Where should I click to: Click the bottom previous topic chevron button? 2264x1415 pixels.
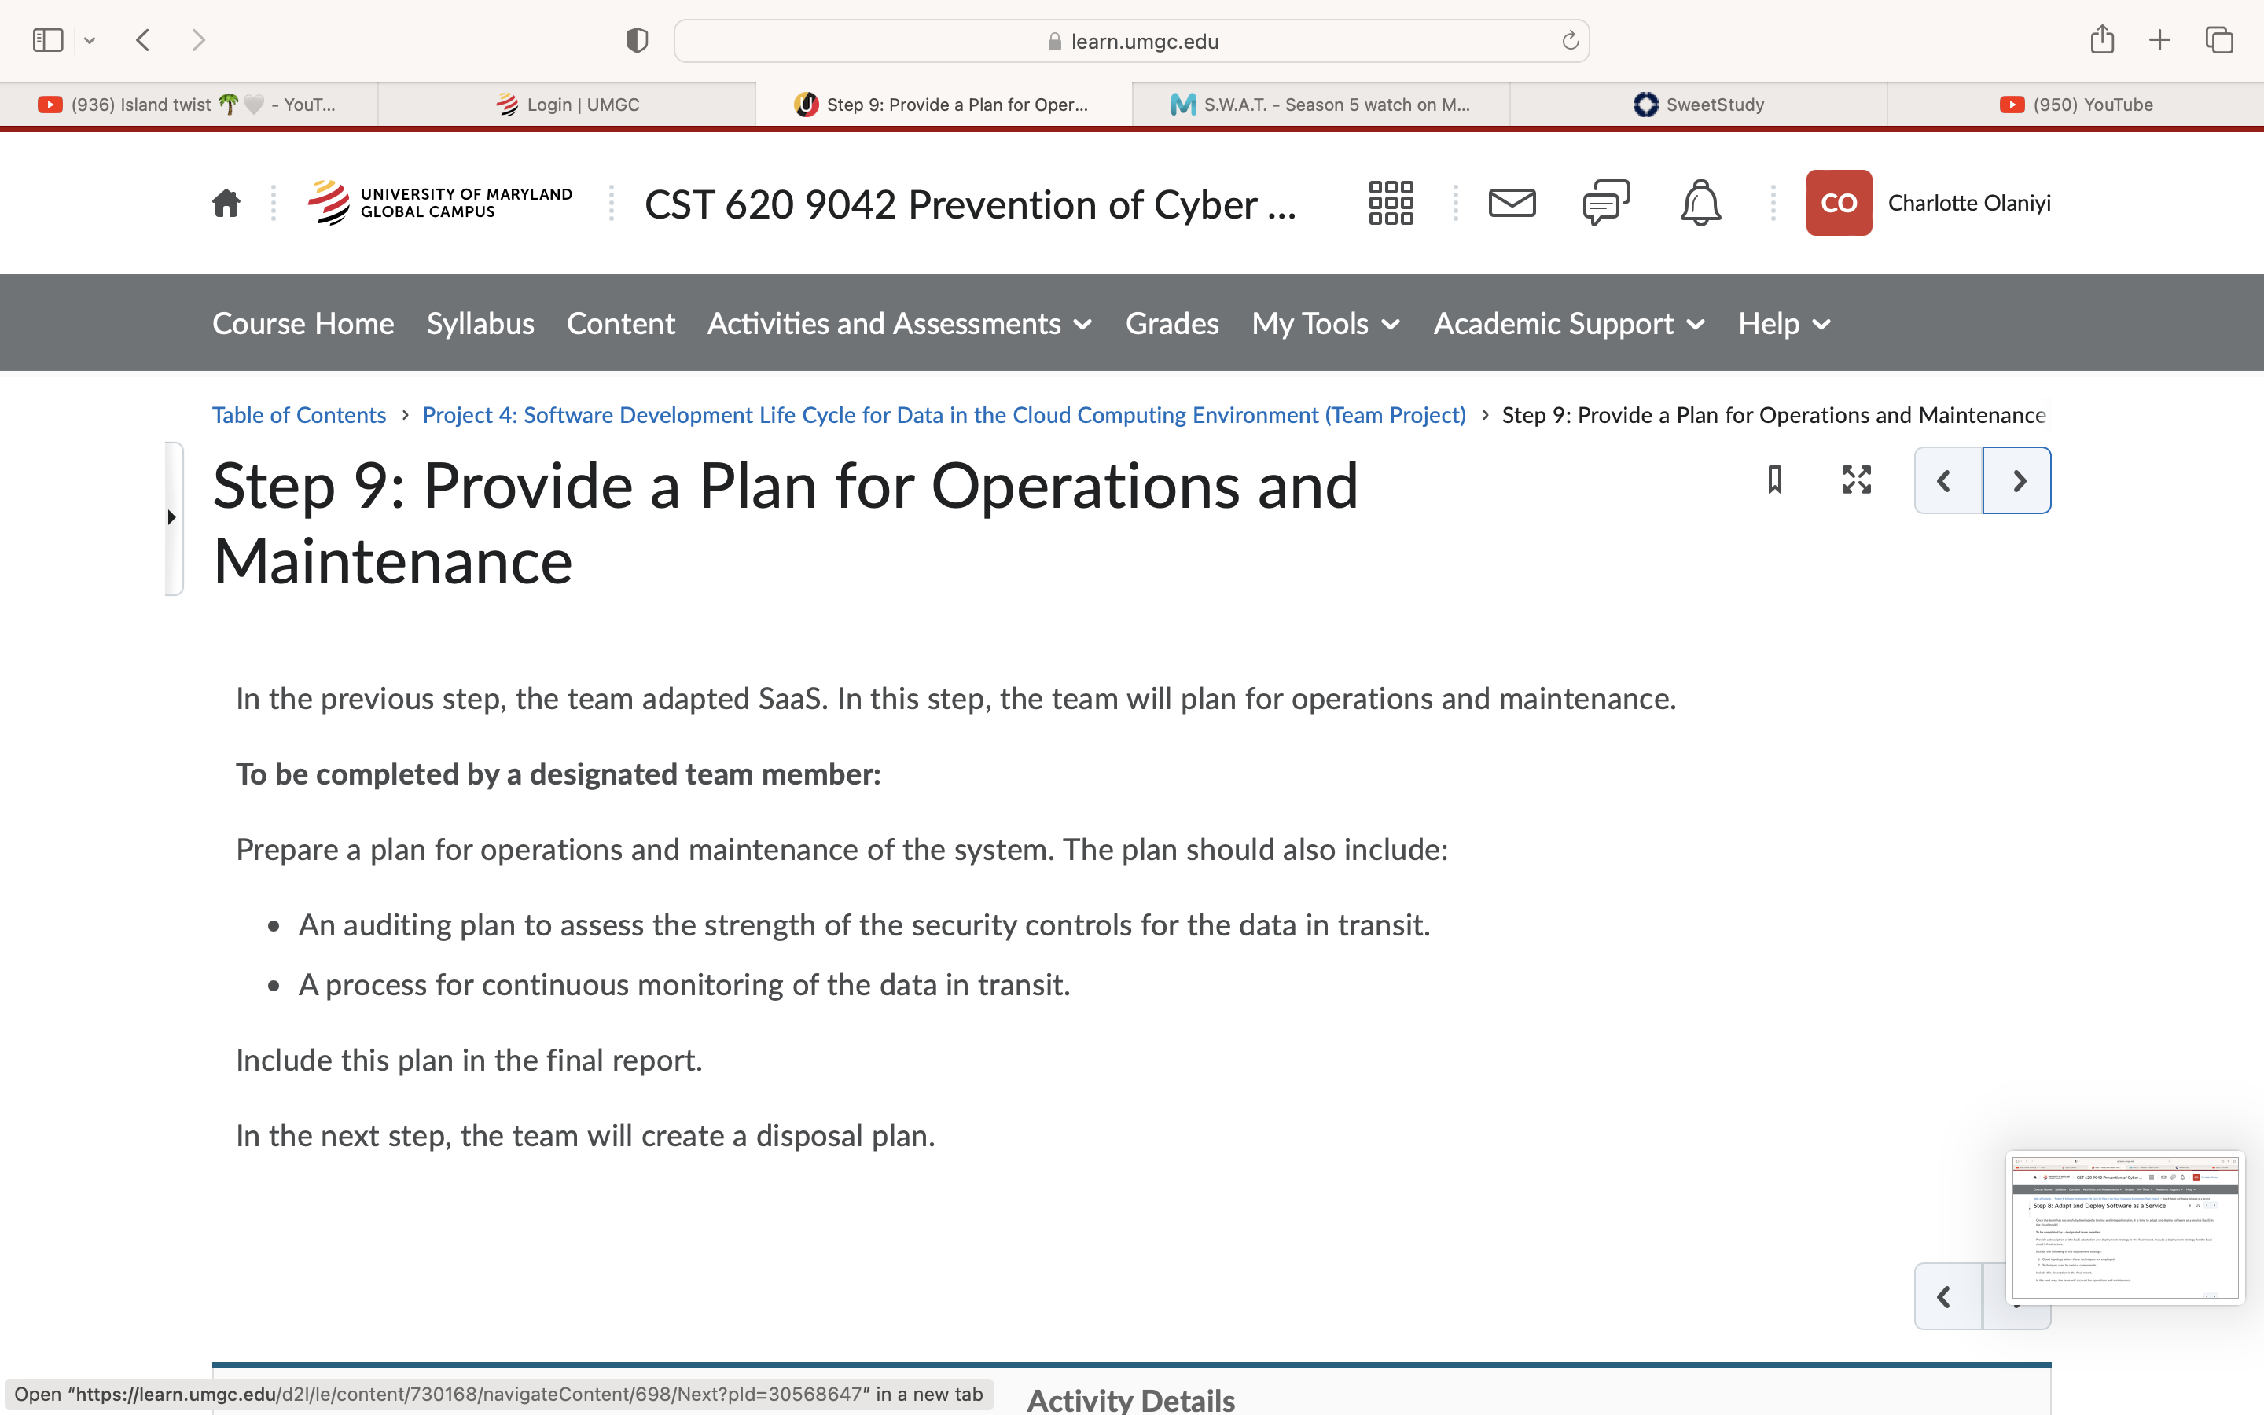point(1948,1296)
